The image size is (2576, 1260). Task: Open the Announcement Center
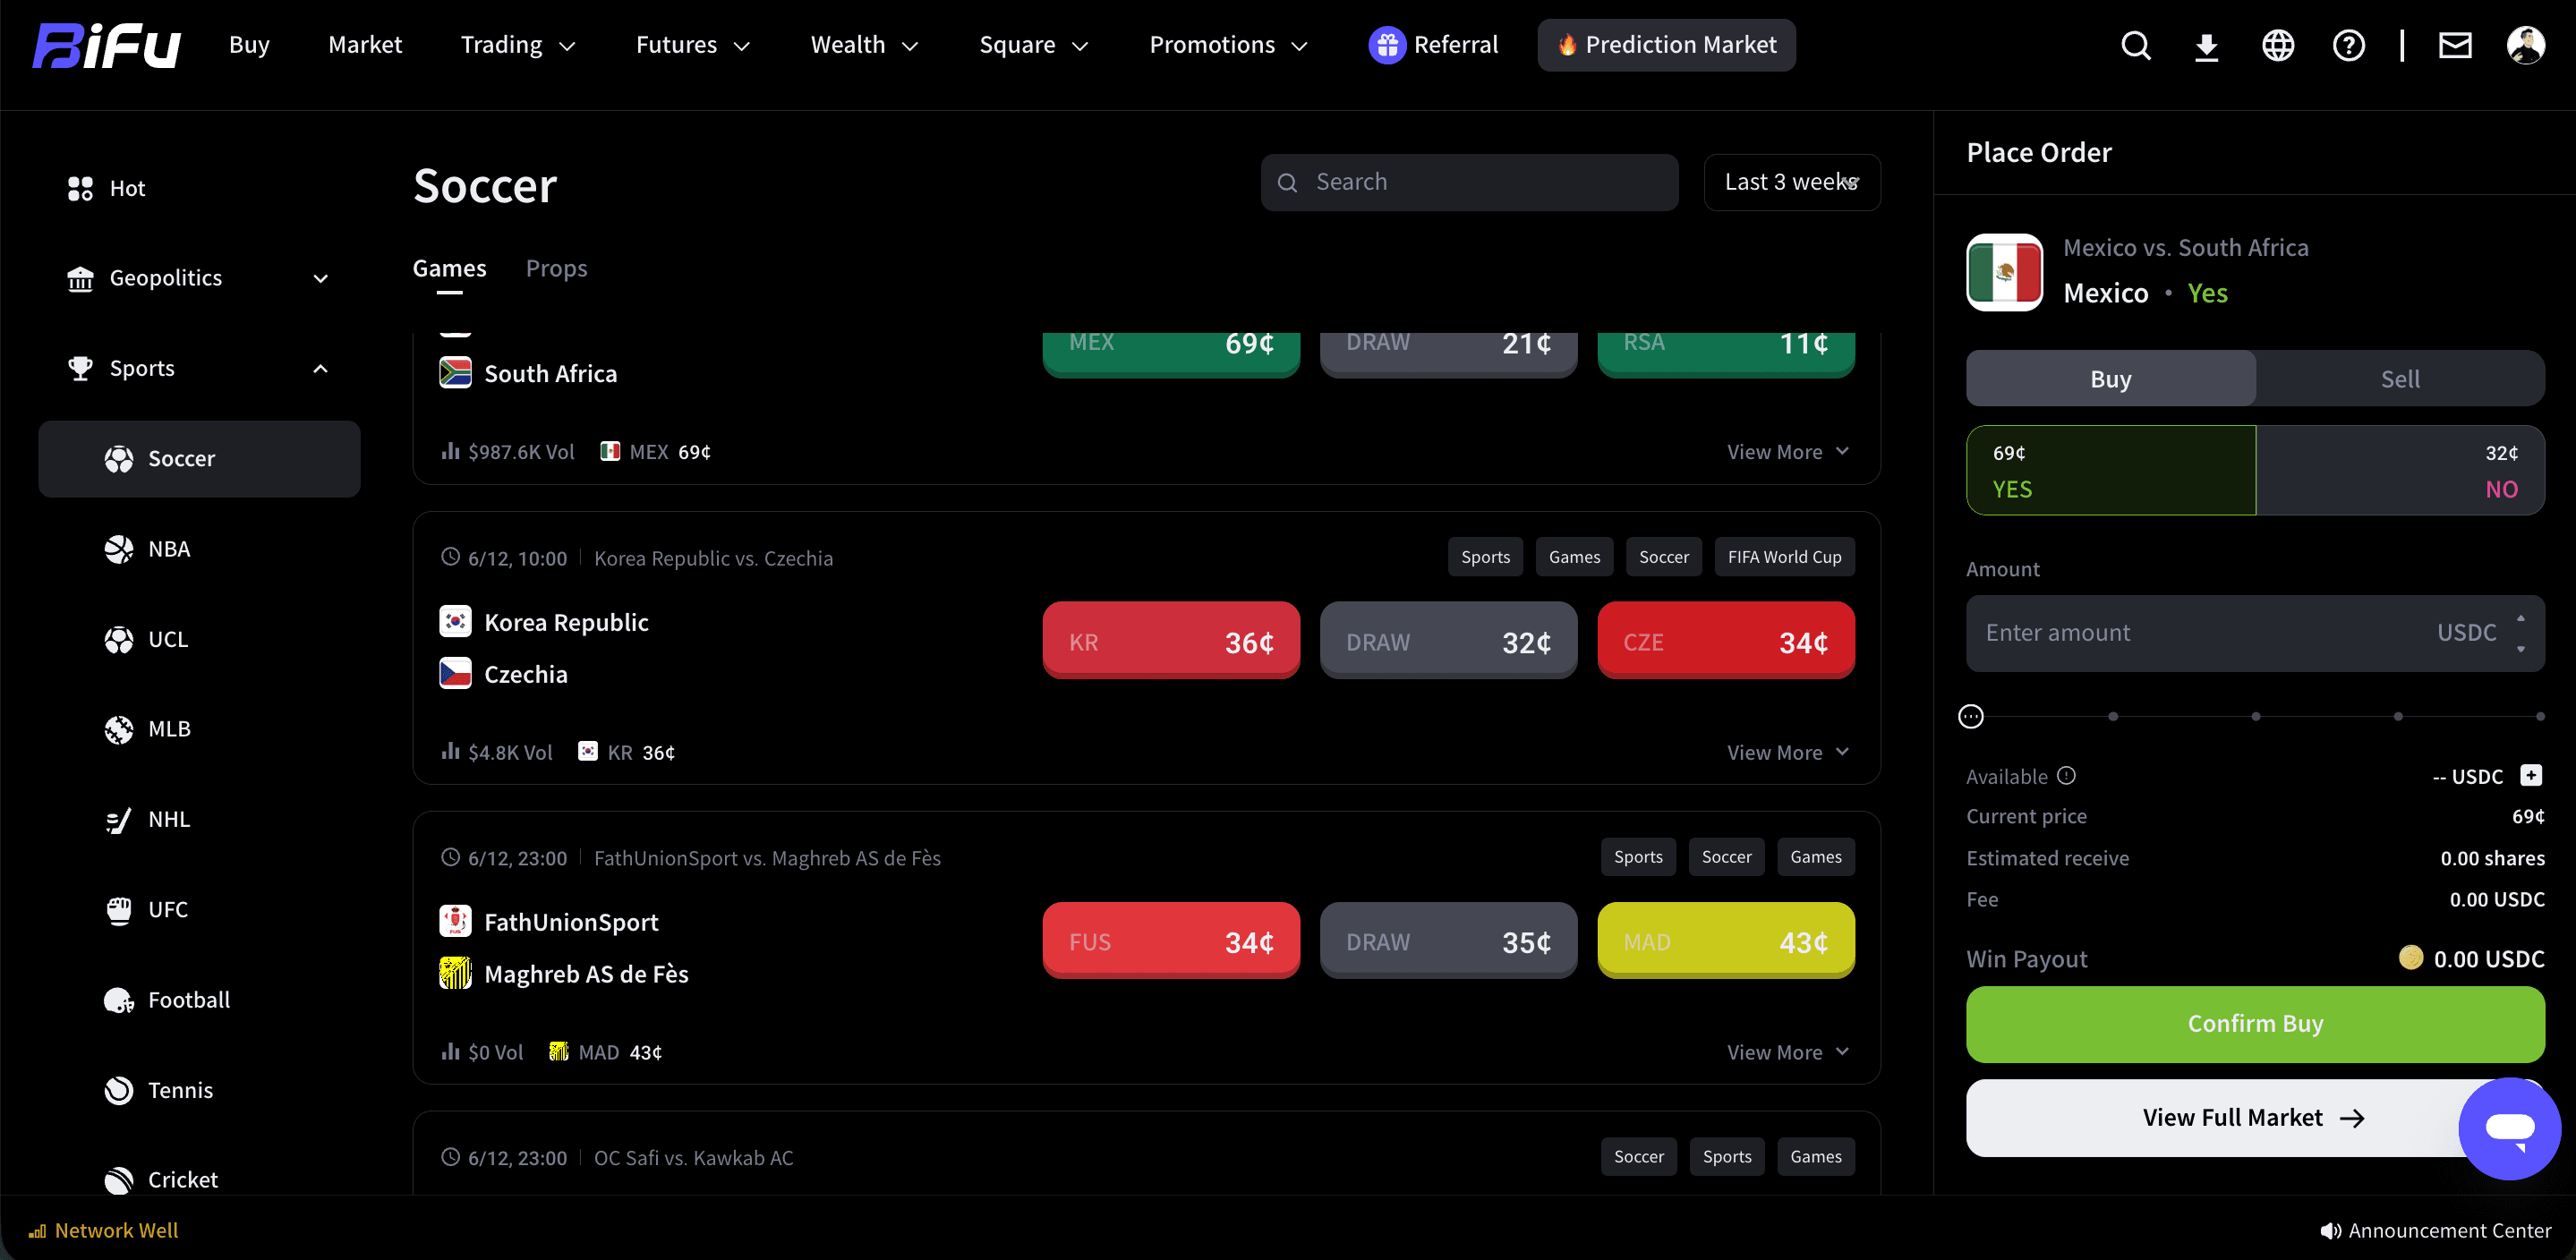pos(2435,1231)
